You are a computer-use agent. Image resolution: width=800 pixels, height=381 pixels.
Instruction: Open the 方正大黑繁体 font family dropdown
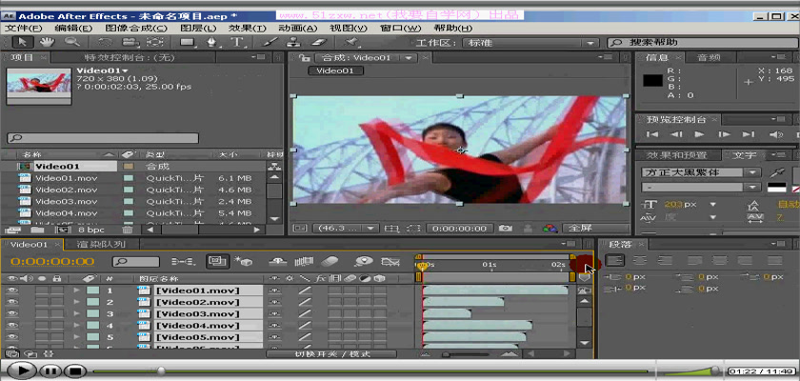click(701, 173)
